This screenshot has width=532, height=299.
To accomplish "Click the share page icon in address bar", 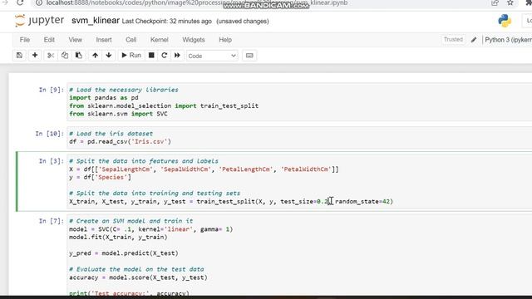I will coord(495,2).
